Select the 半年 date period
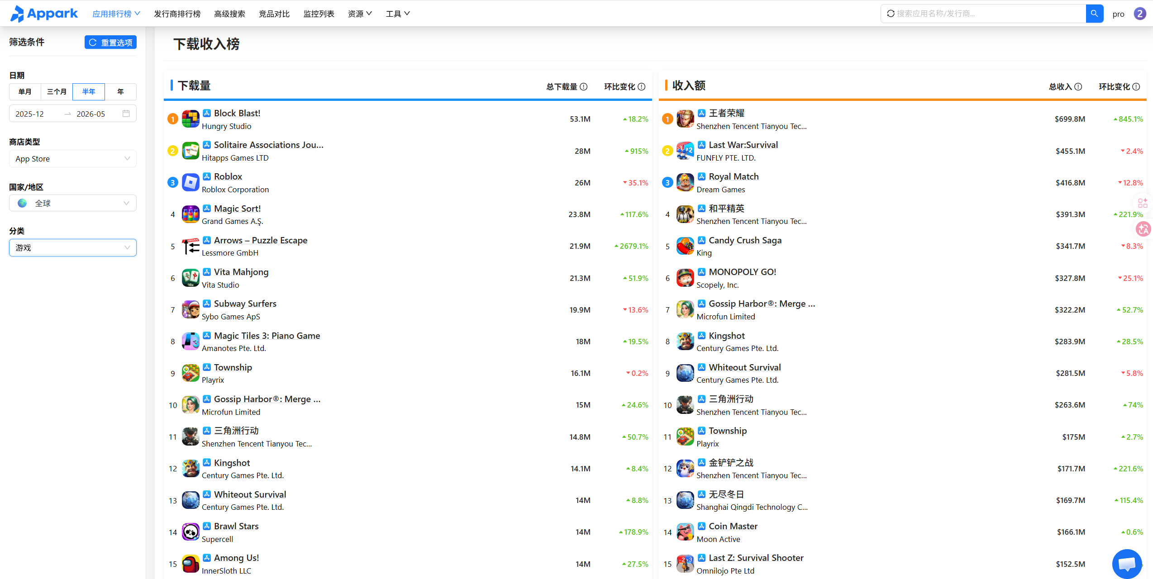Screen dimensions: 1153x579 pyautogui.click(x=89, y=91)
